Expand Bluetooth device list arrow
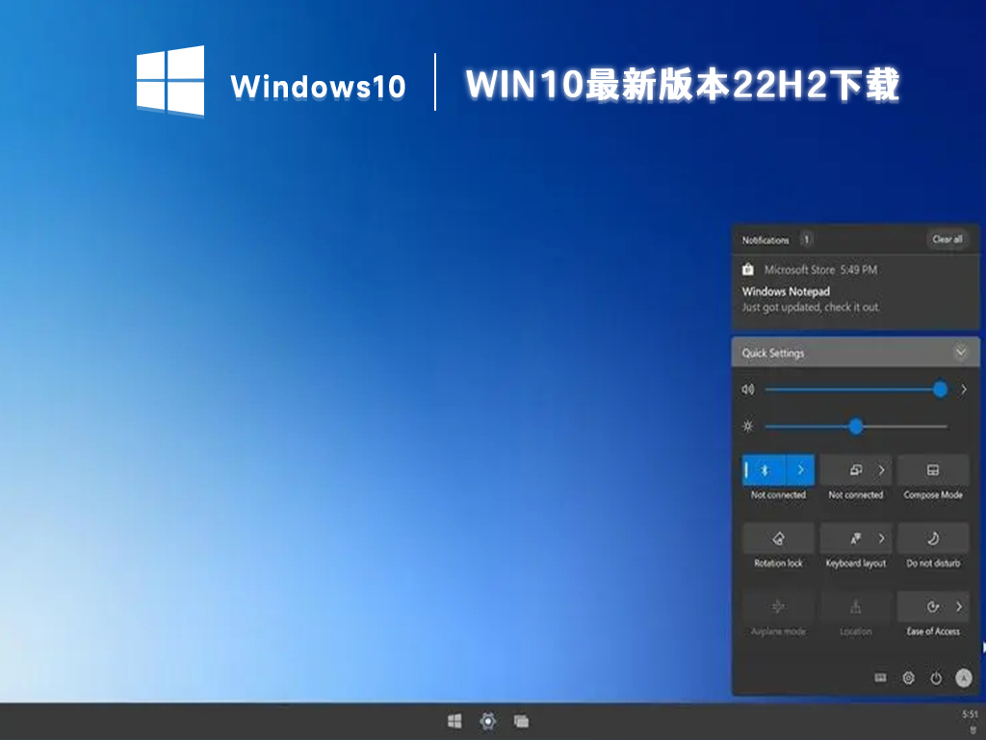 (x=801, y=470)
